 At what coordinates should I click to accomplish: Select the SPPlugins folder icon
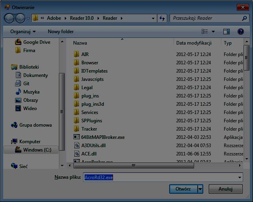[x=76, y=121]
